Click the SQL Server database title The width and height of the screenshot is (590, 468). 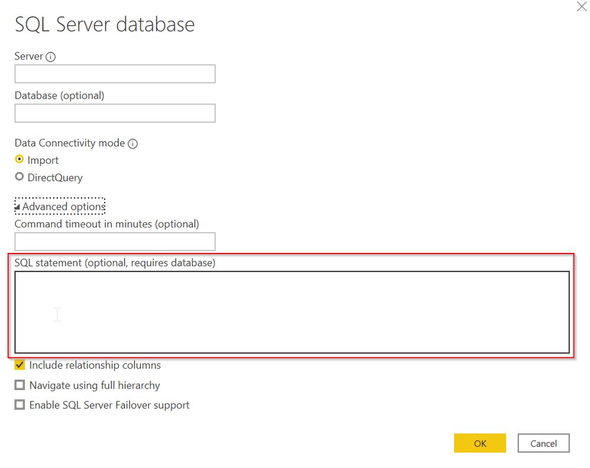[x=105, y=24]
